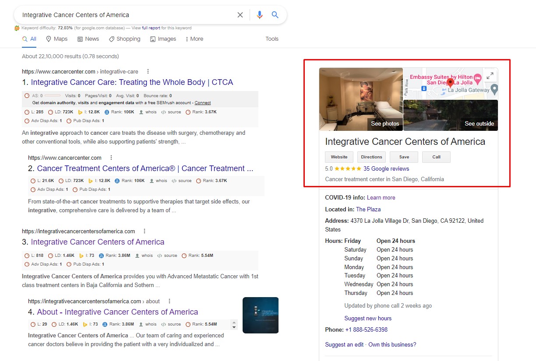Screen dimensions: 536x361
Task: Click source in result 4's SEO bar
Action: point(171,324)
